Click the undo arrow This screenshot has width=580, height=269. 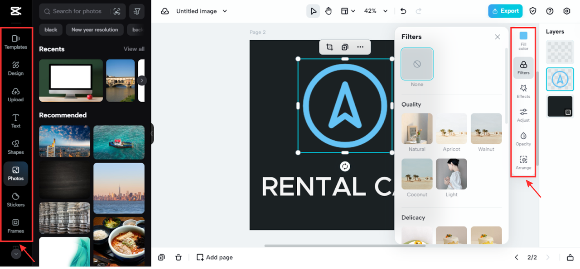403,11
